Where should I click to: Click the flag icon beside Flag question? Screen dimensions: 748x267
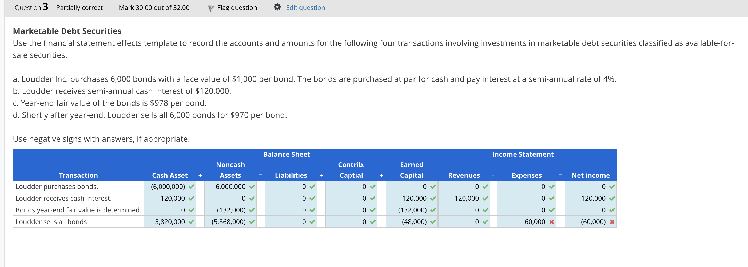211,8
